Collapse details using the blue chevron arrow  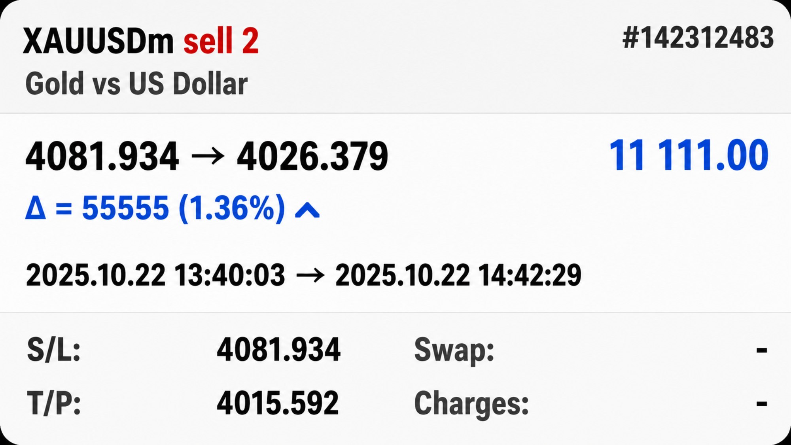307,210
